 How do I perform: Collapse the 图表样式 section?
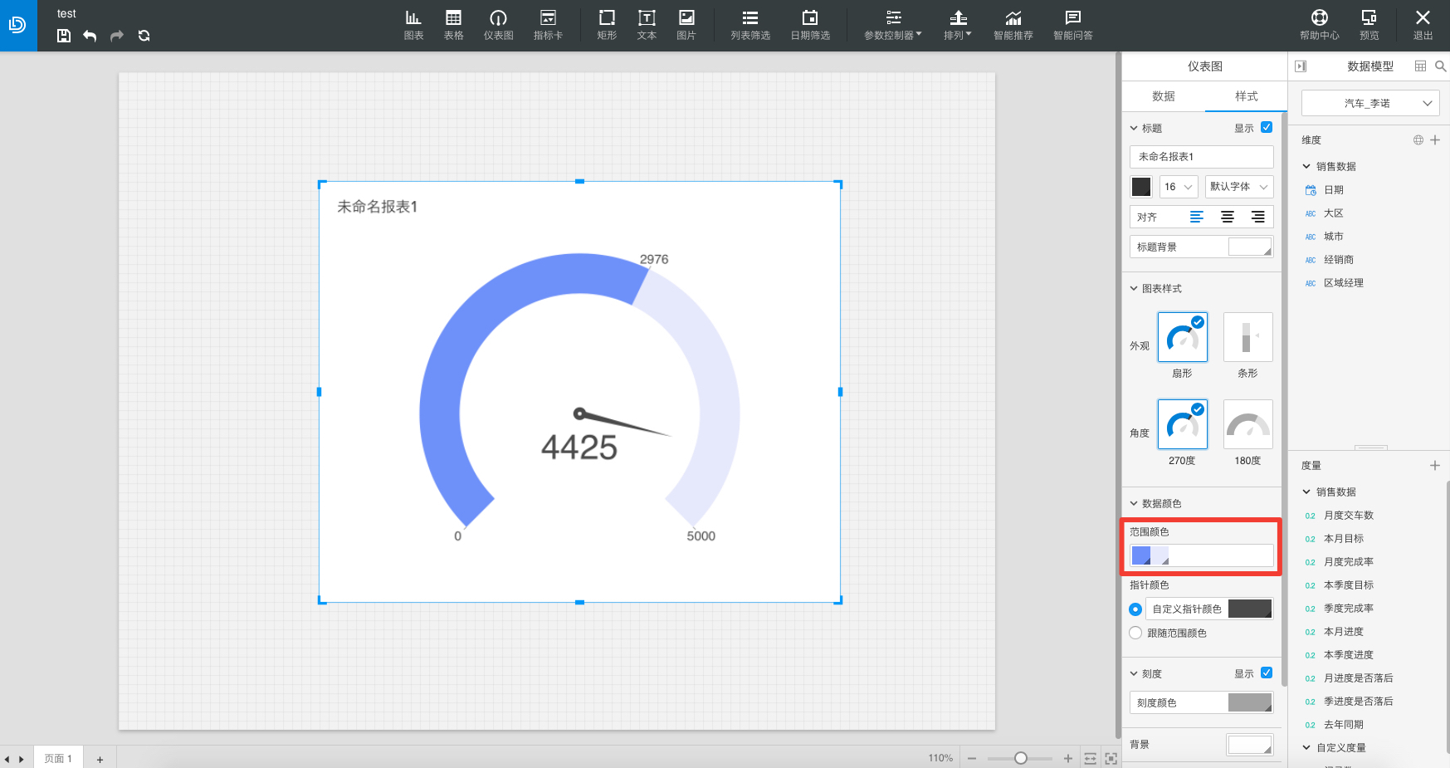coord(1134,288)
